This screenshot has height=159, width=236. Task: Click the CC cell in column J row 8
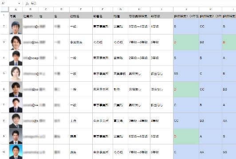186,121
